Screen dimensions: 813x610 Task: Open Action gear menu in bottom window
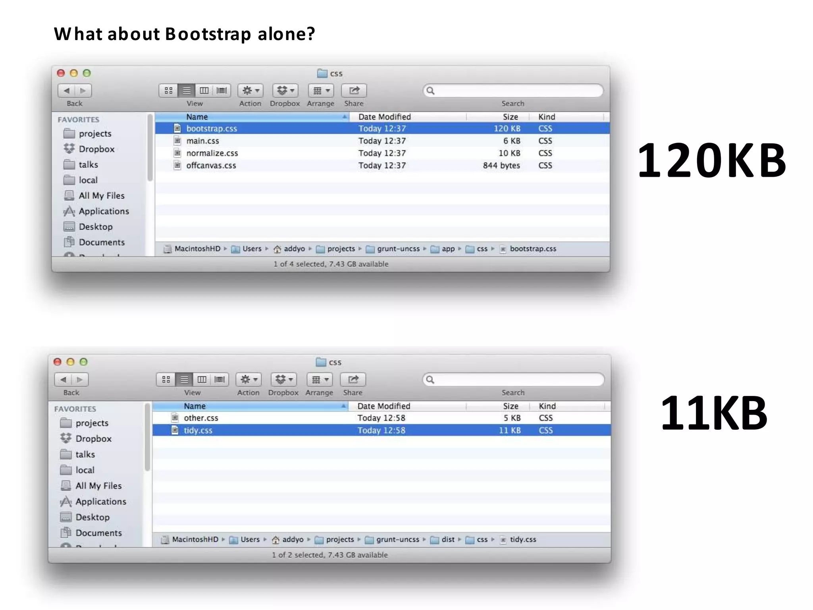click(x=249, y=379)
